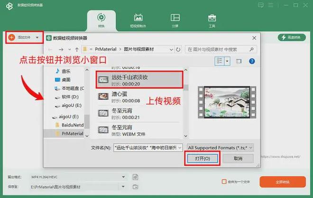Open the feedback message icon in title bar
Screen dimensions: 313x198
pyautogui.click(x=260, y=5)
